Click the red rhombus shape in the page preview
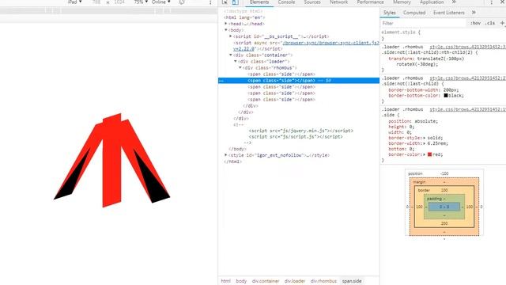 click(x=111, y=160)
